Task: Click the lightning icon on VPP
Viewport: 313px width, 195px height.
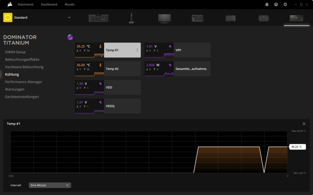Action: pos(170,46)
